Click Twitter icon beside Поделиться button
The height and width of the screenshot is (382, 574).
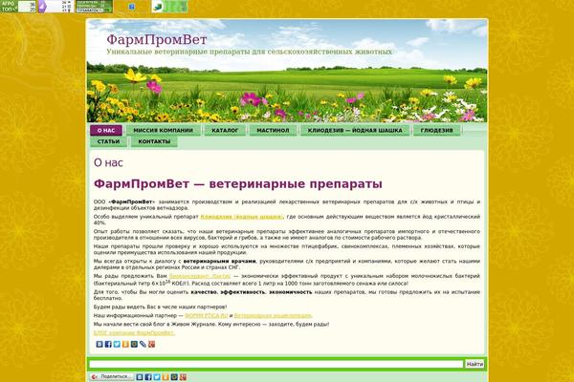point(157,377)
